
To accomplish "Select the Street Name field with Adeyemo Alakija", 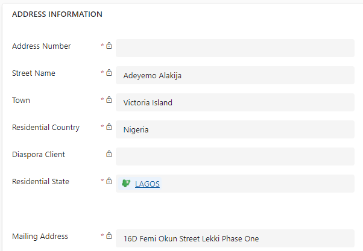I will (235, 75).
